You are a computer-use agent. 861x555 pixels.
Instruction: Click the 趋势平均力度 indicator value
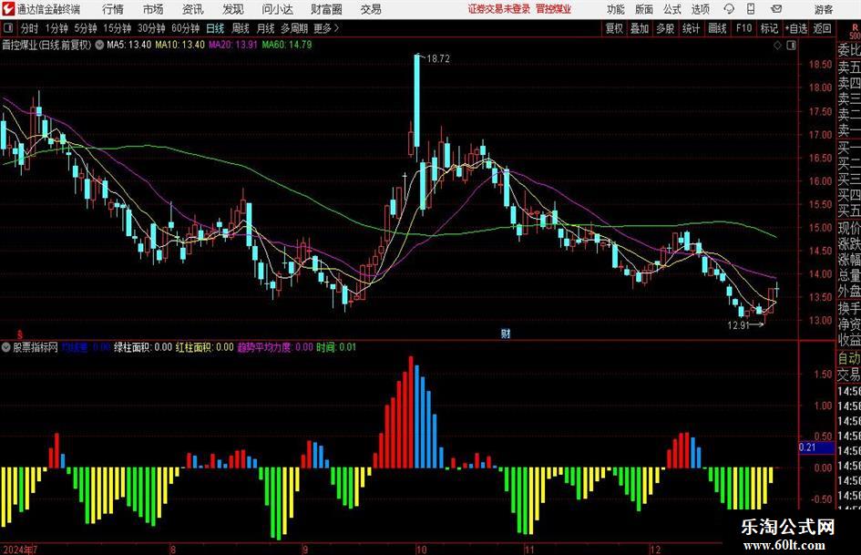tap(275, 347)
